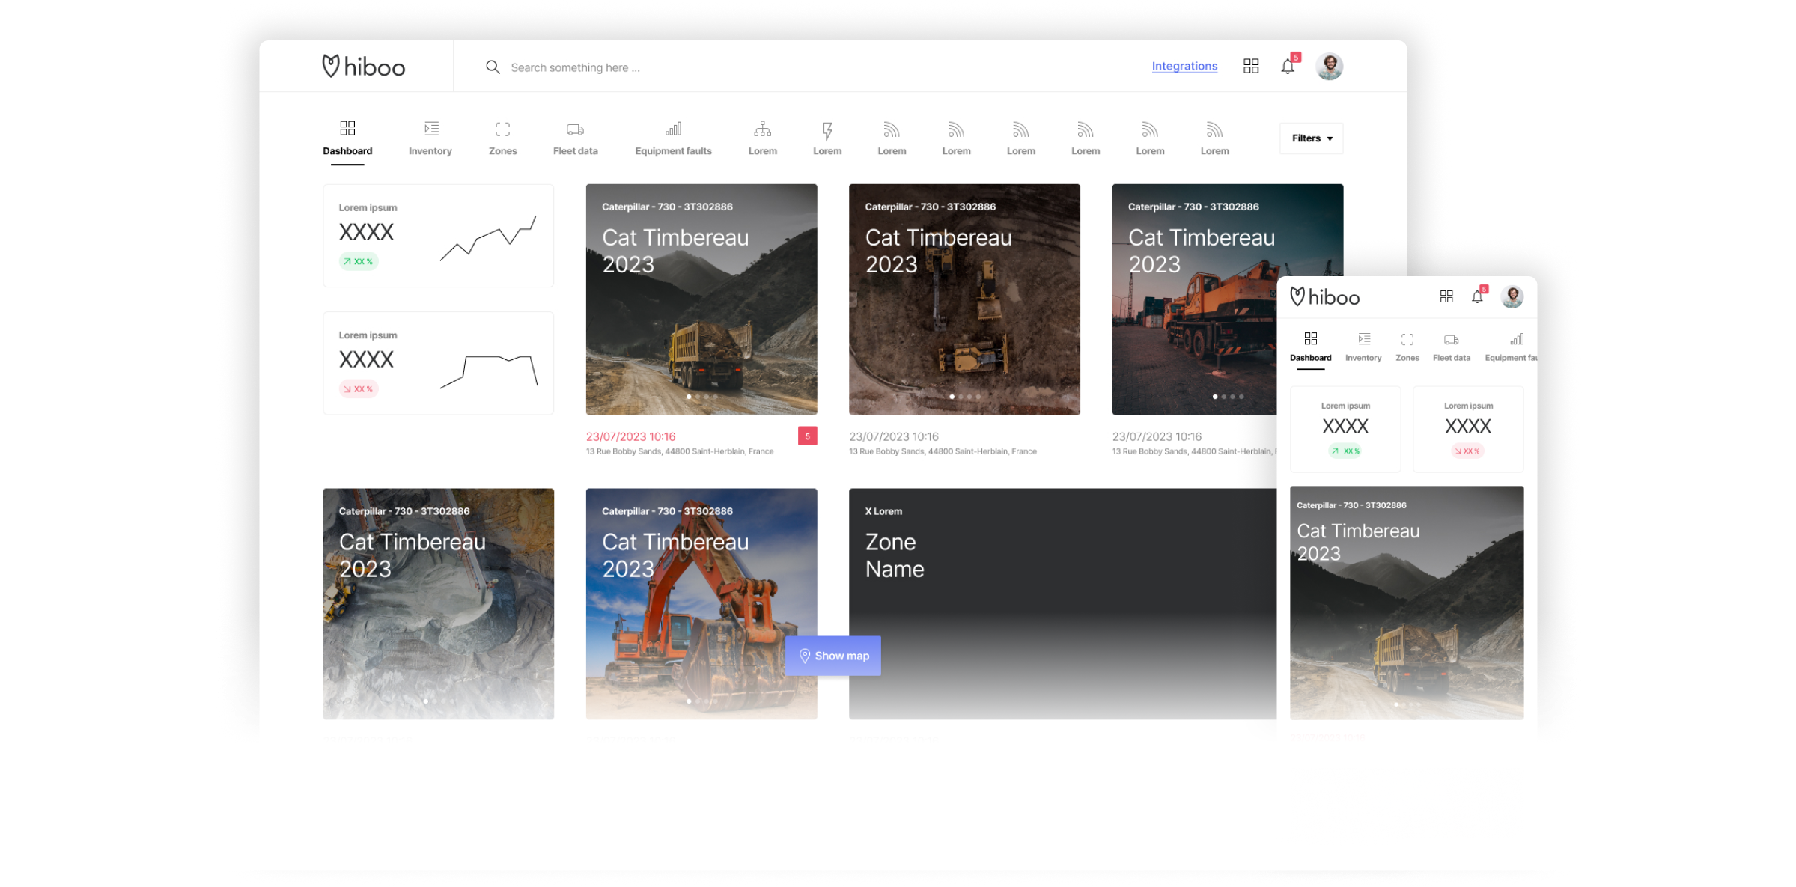
Task: Click the hiboo logo in desktop header
Action: pos(363,67)
